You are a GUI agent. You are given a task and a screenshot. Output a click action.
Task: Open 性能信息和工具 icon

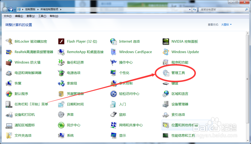click(166, 135)
